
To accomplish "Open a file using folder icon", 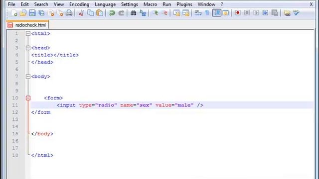I will [x=23, y=13].
